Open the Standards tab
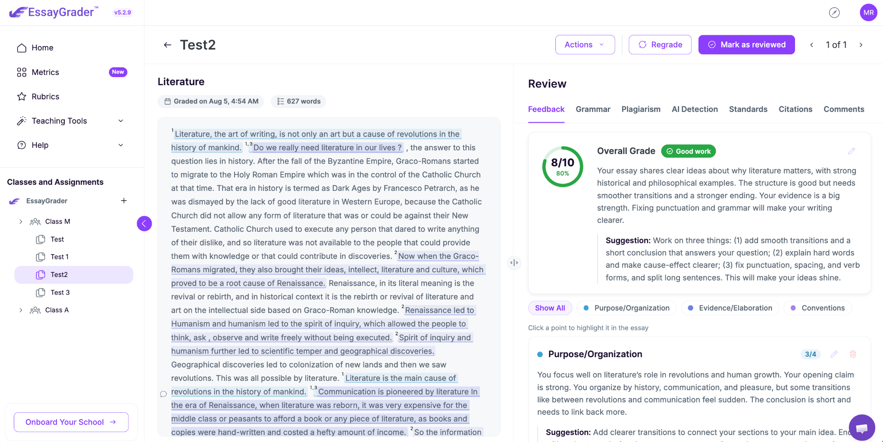This screenshot has width=883, height=442. click(748, 109)
